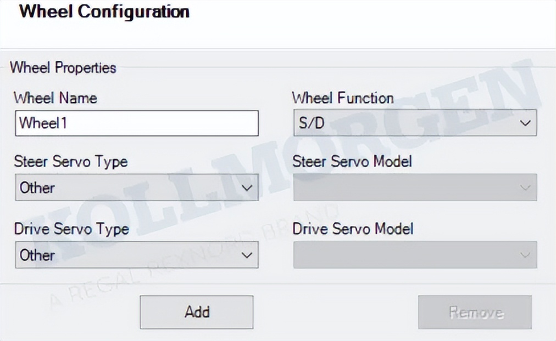Click the Wheel Name text field
The image size is (556, 341).
coord(137,123)
